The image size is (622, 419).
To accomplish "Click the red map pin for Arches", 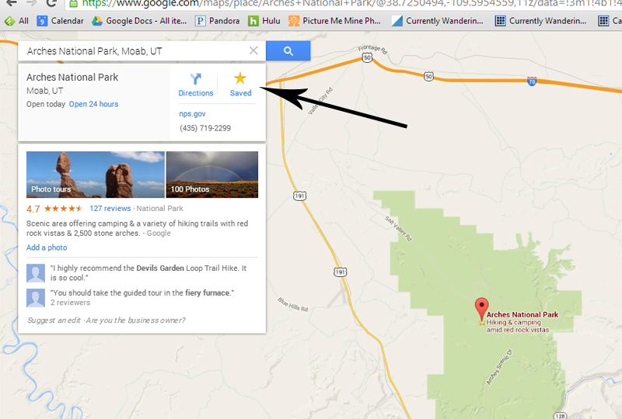I will click(481, 309).
